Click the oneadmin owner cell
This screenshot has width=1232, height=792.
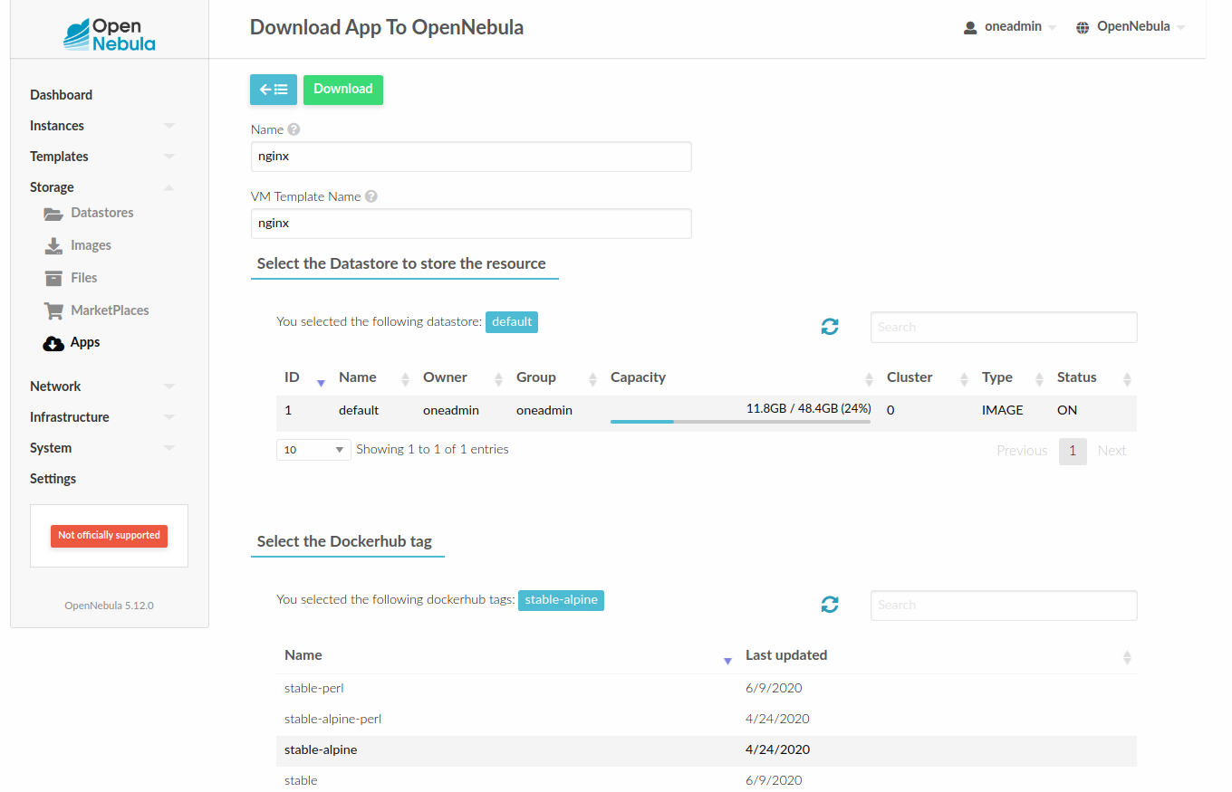(x=451, y=410)
